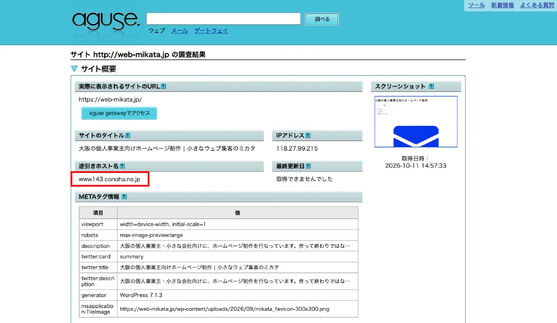
Task: Switch to メール mode link
Action: coord(180,31)
